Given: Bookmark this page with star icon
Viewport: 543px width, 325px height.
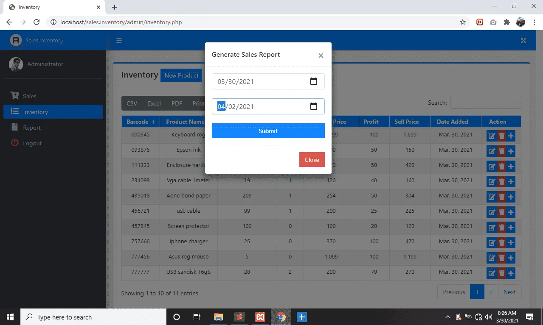Looking at the screenshot, I should (463, 22).
